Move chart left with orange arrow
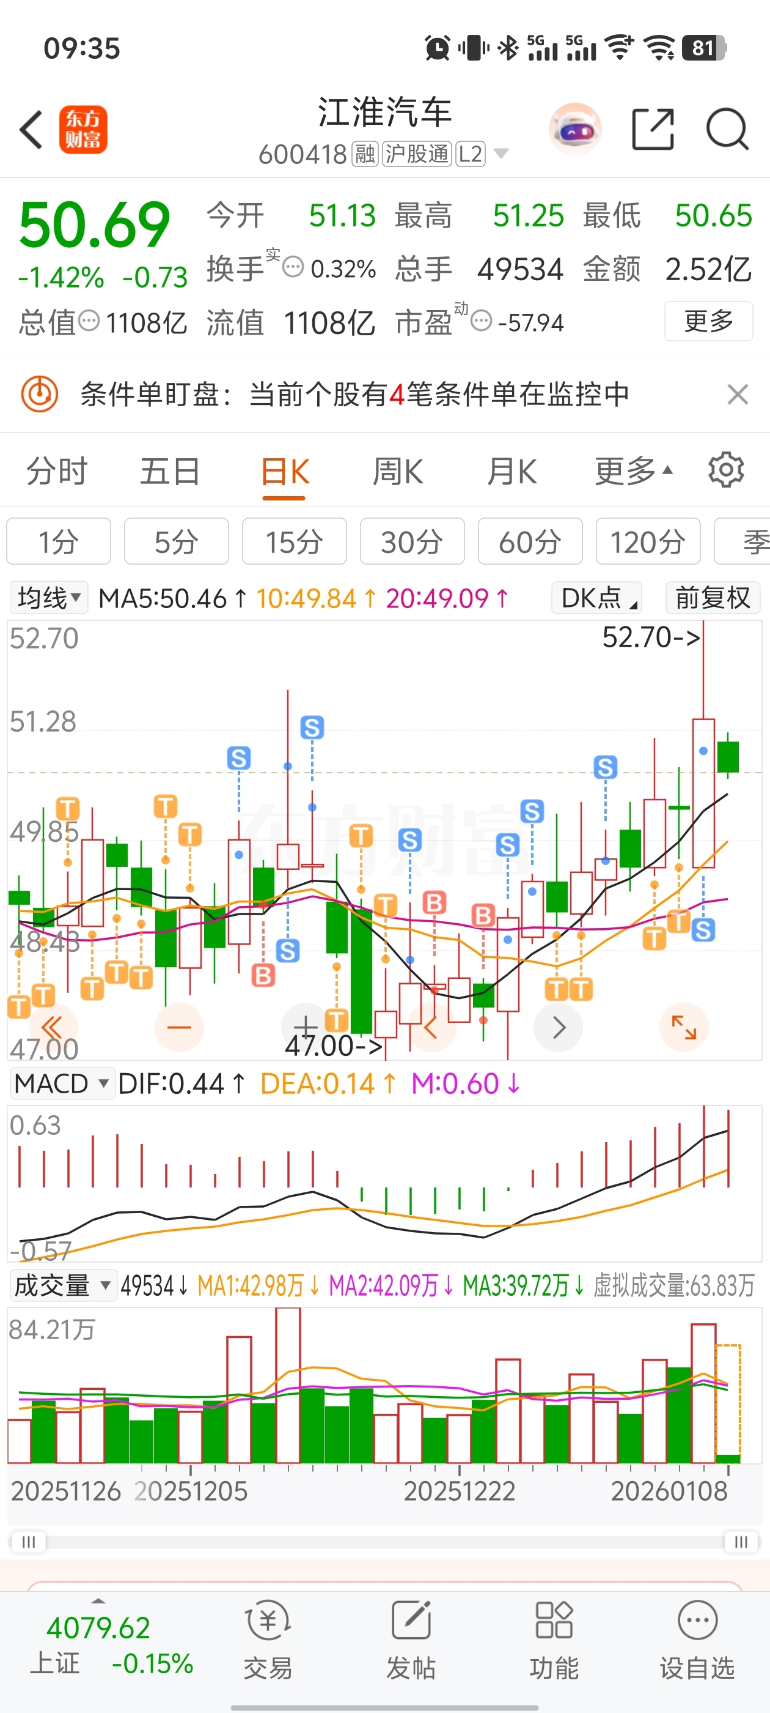This screenshot has width=770, height=1713. click(432, 1027)
